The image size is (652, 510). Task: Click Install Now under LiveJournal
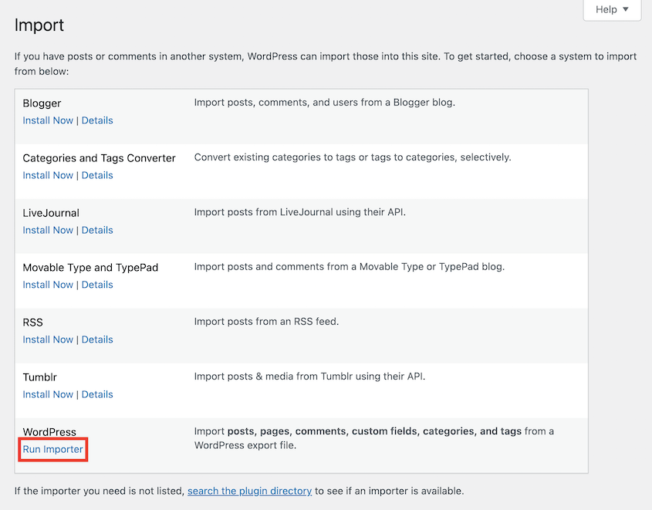[x=48, y=230]
